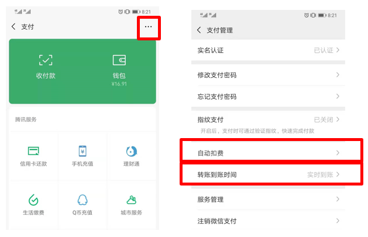Viewport: 368px width, 237px height.
Task: Tap vibrate icon in right phone status bar
Action: (x=313, y=15)
